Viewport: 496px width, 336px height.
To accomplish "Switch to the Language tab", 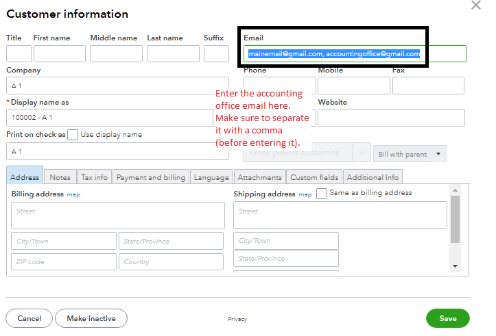I will click(x=211, y=177).
